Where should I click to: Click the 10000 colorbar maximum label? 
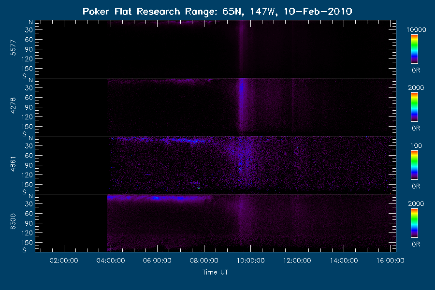click(x=416, y=29)
